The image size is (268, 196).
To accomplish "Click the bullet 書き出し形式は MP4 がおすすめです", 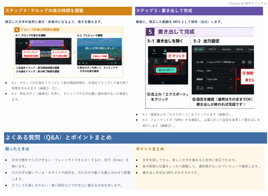I will (x=171, y=173).
